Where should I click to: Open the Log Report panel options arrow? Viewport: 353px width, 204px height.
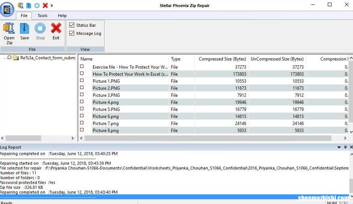[x=339, y=147]
